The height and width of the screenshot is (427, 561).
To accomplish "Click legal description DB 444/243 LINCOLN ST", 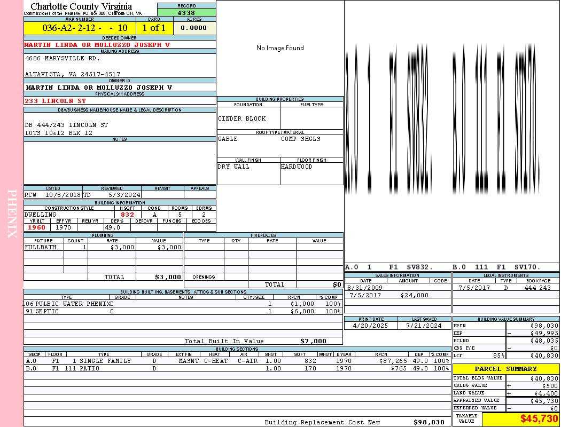I will click(x=67, y=125).
